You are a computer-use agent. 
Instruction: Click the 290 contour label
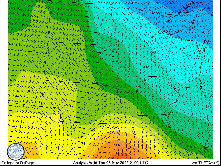tap(168, 20)
